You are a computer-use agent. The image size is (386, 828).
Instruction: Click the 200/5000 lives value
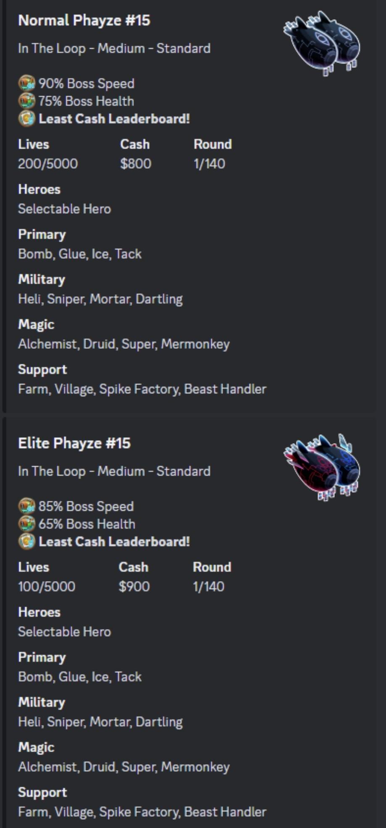[48, 164]
